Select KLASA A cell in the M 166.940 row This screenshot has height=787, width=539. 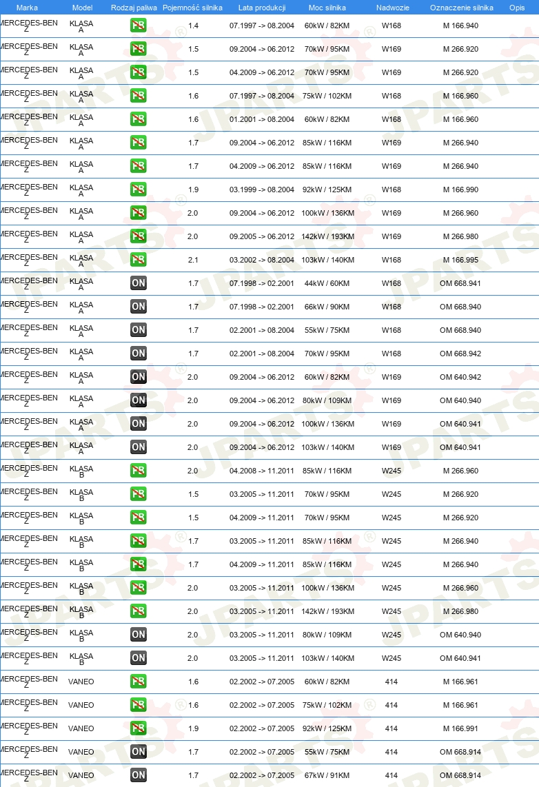(x=81, y=26)
